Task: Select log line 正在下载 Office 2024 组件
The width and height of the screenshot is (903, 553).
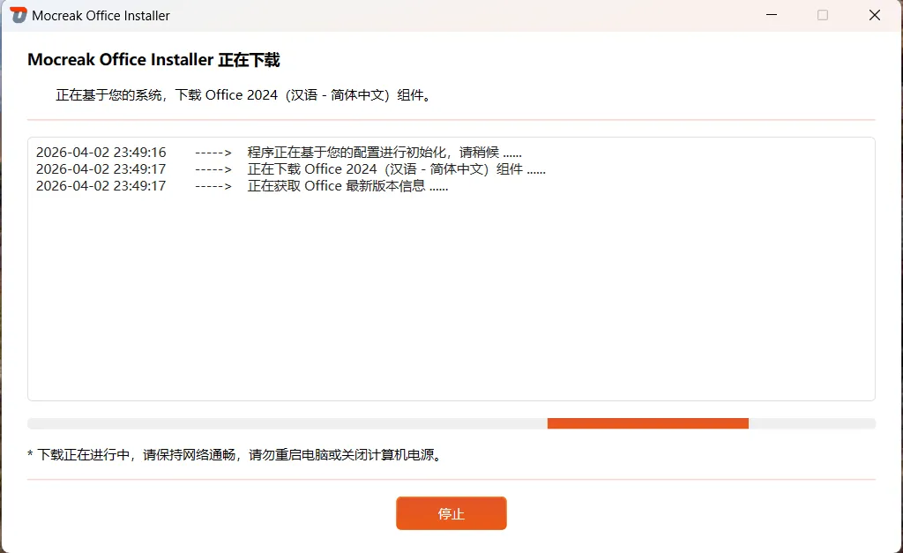Action: point(396,168)
